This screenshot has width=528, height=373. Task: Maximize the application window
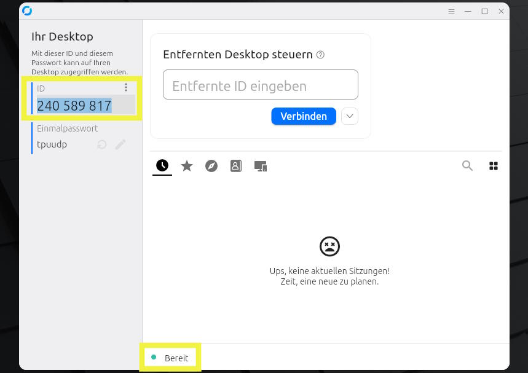tap(484, 11)
